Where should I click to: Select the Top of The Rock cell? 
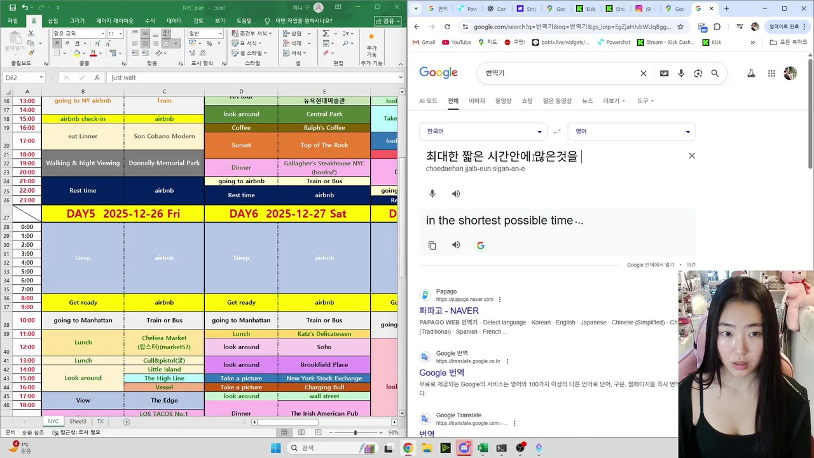coord(324,145)
